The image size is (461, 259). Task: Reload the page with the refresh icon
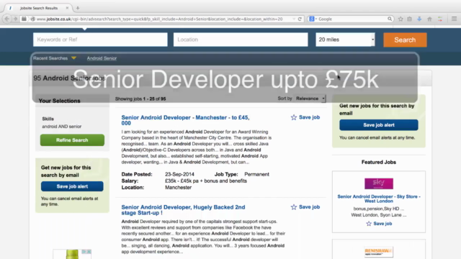click(x=300, y=19)
